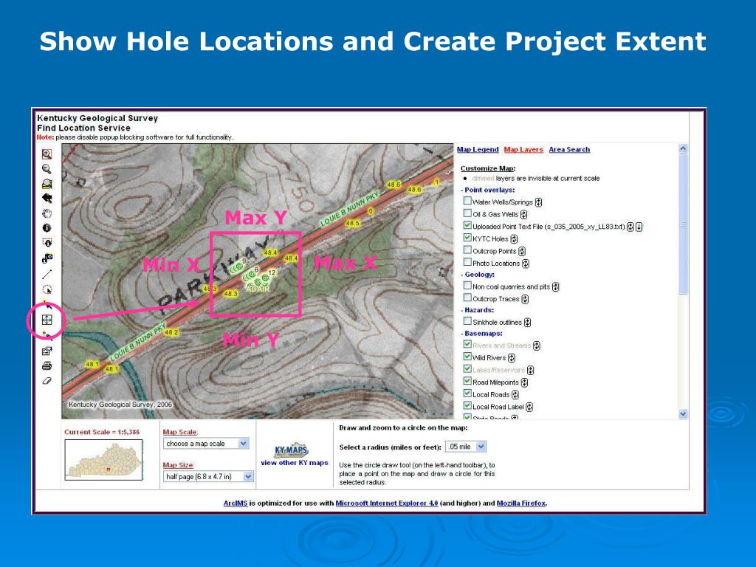Click reorder icon beside Outcrop Points

[x=522, y=251]
